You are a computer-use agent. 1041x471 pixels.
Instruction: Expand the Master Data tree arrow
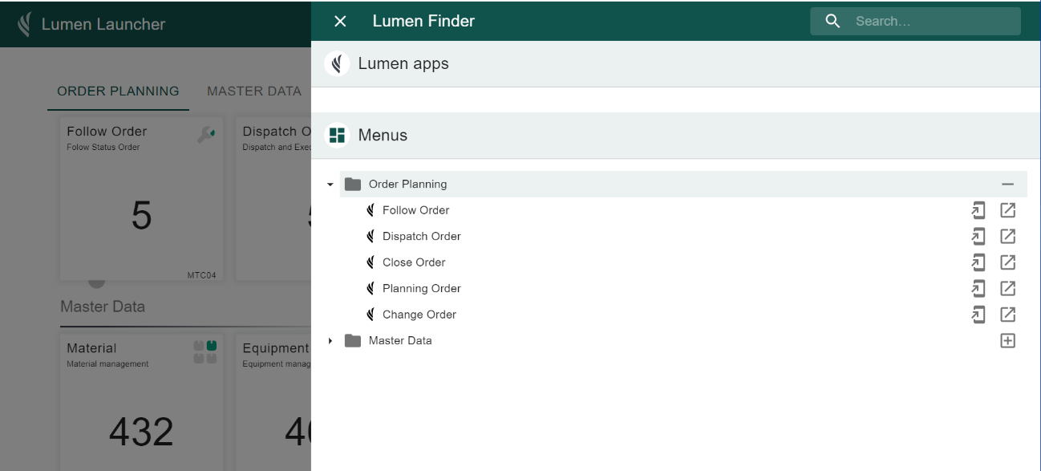click(x=330, y=341)
